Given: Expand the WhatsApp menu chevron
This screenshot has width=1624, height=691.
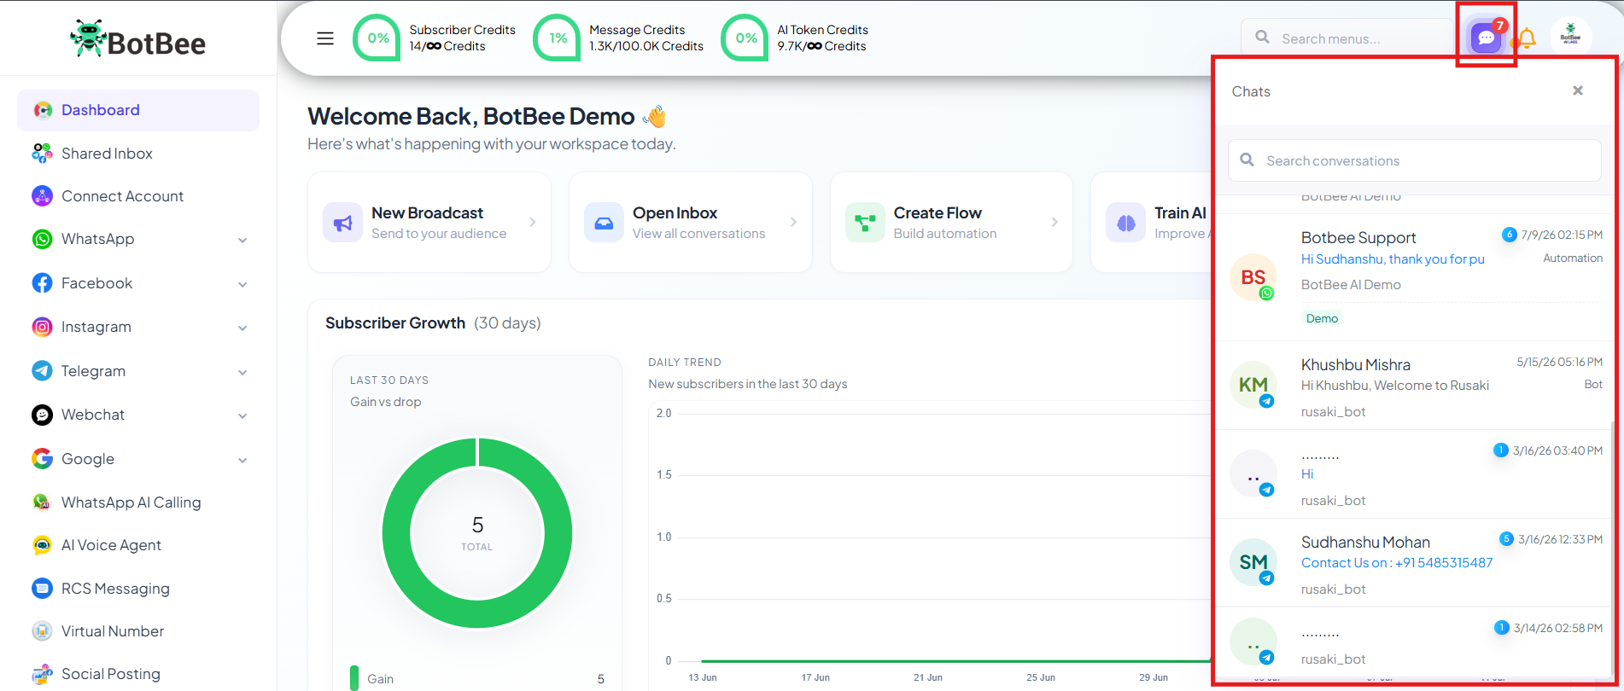Looking at the screenshot, I should (x=242, y=241).
